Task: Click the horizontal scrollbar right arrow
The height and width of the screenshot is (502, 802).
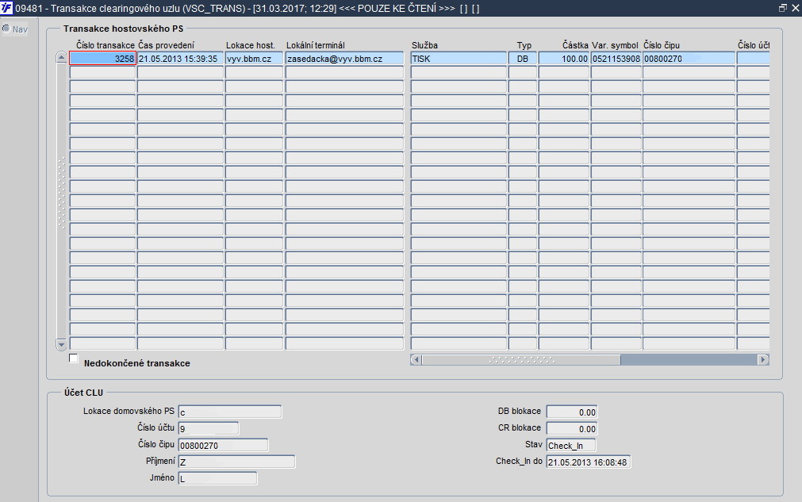Action: [x=763, y=359]
